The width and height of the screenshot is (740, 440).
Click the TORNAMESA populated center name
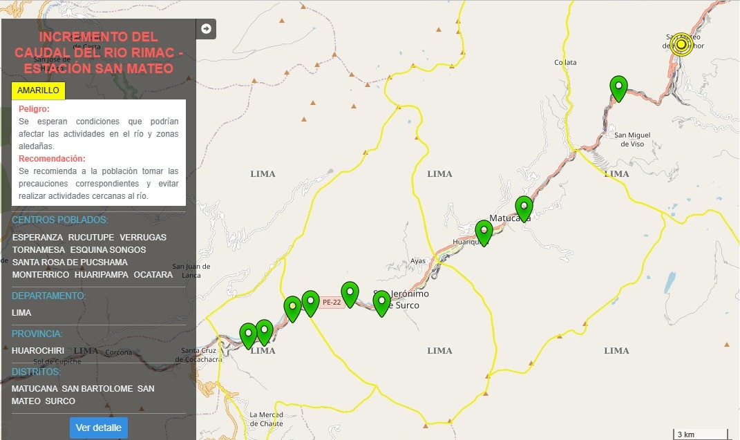(x=38, y=250)
